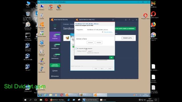Click the 'Fermer l'appli' button in Sandbox
The image size is (182, 102).
(x=128, y=38)
